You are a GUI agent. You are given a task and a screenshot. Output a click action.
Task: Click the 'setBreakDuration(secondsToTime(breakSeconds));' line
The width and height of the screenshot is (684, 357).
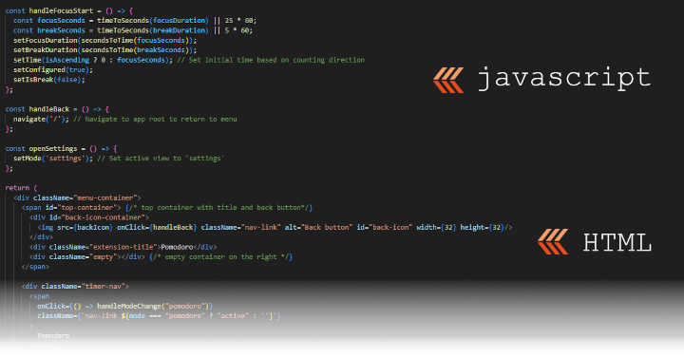click(x=104, y=50)
